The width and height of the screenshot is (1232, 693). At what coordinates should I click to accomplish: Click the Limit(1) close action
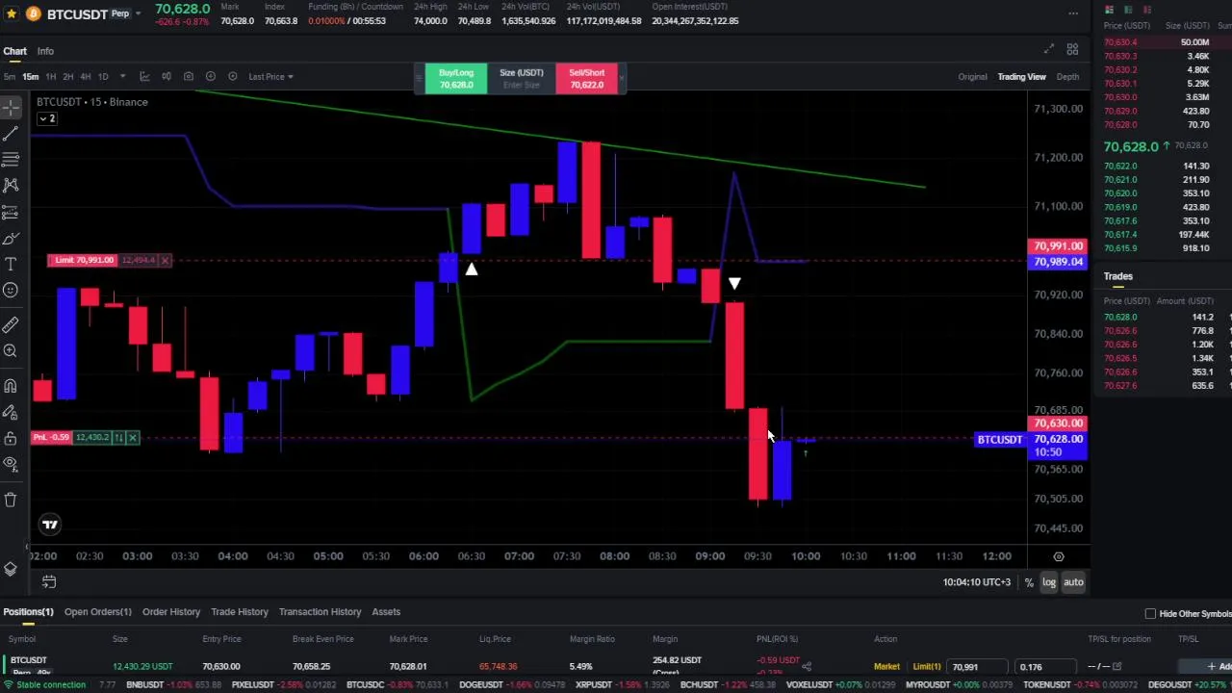click(x=926, y=667)
